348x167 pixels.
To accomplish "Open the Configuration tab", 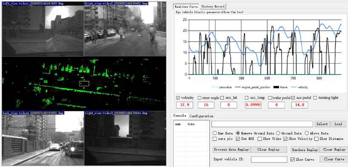I will coord(201,116).
